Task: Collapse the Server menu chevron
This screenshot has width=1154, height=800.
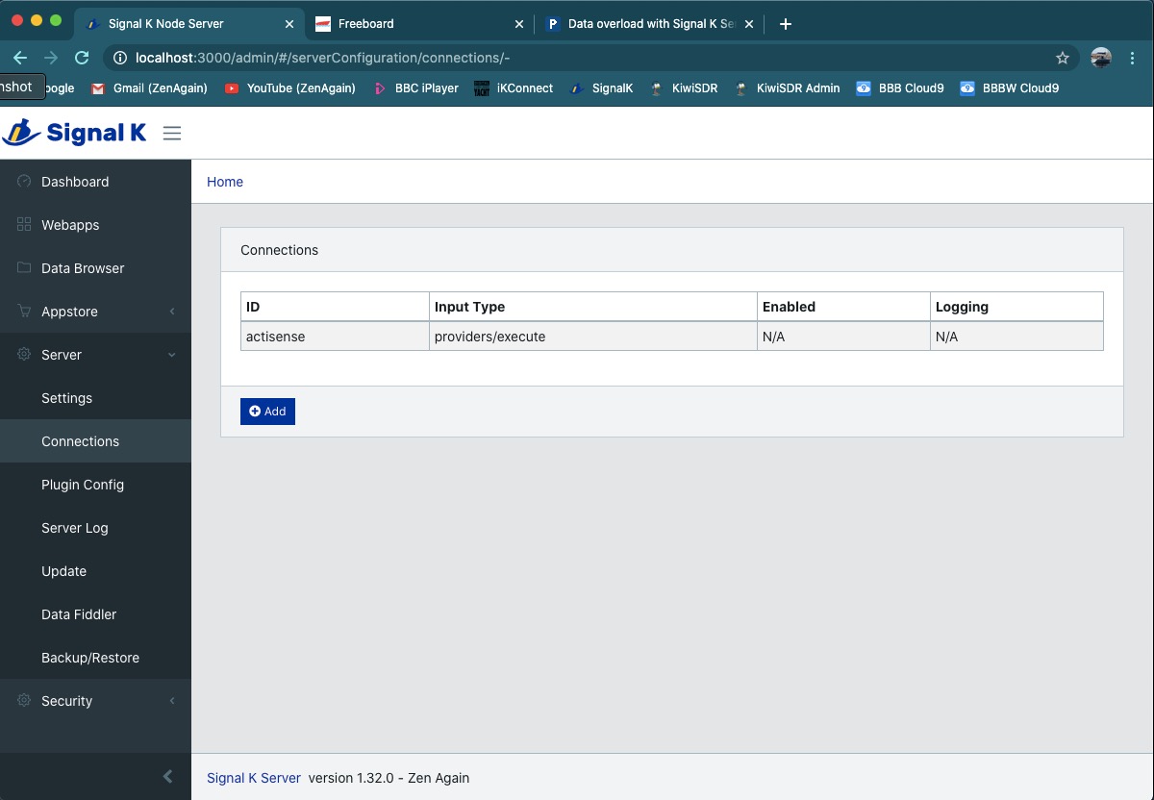Action: 172,355
